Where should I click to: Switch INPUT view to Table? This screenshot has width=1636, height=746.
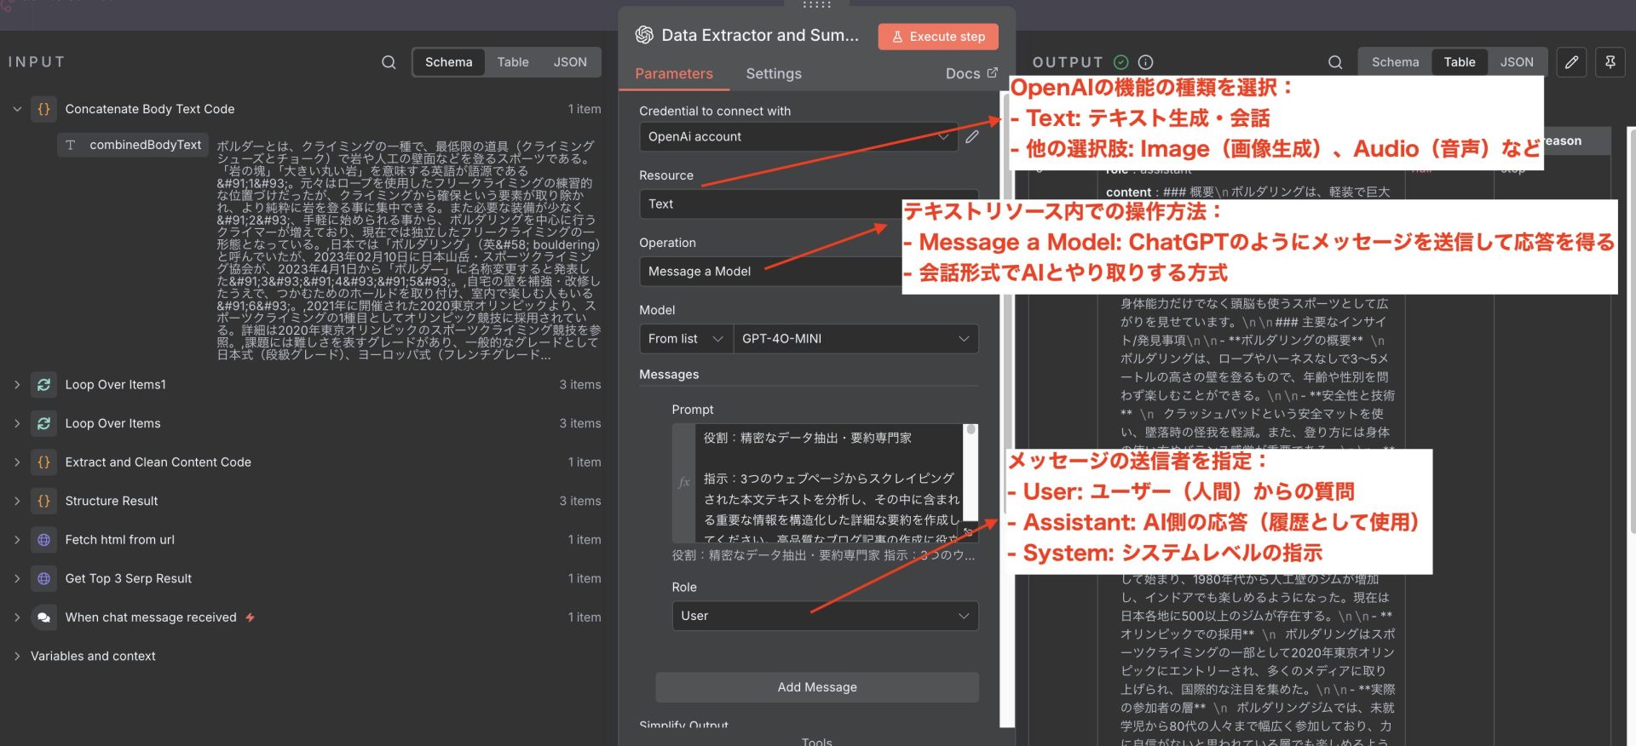tap(513, 62)
